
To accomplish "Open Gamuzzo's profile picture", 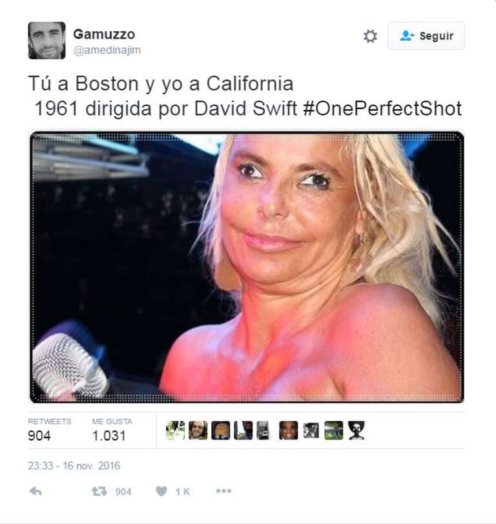I will [x=47, y=41].
